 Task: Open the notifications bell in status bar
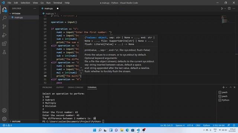pyautogui.click(x=234, y=125)
